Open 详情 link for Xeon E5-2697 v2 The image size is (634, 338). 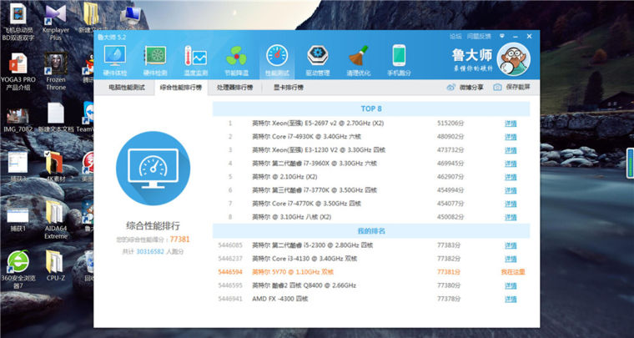point(511,124)
